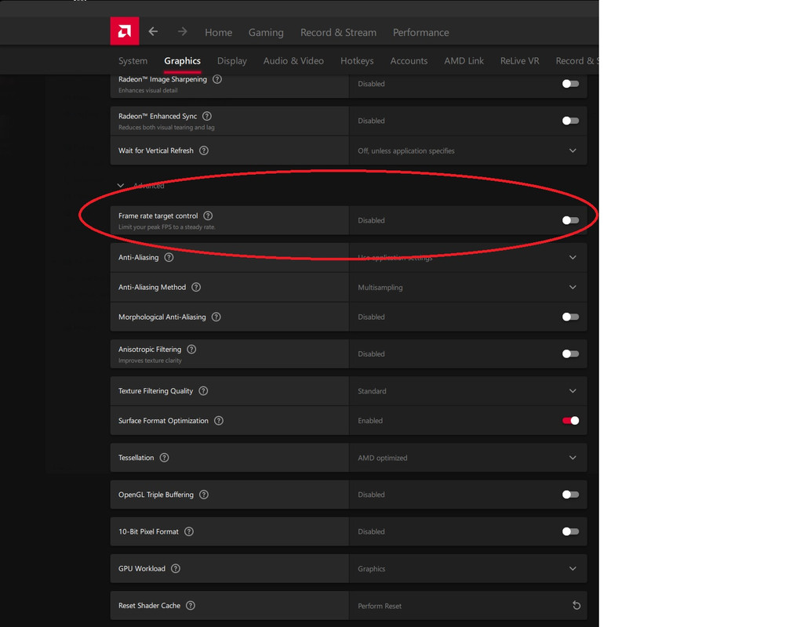The image size is (789, 627).
Task: Open the Accounts tab
Action: tap(409, 61)
